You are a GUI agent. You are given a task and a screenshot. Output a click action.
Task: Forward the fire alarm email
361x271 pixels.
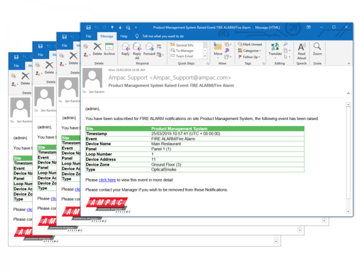(149, 48)
